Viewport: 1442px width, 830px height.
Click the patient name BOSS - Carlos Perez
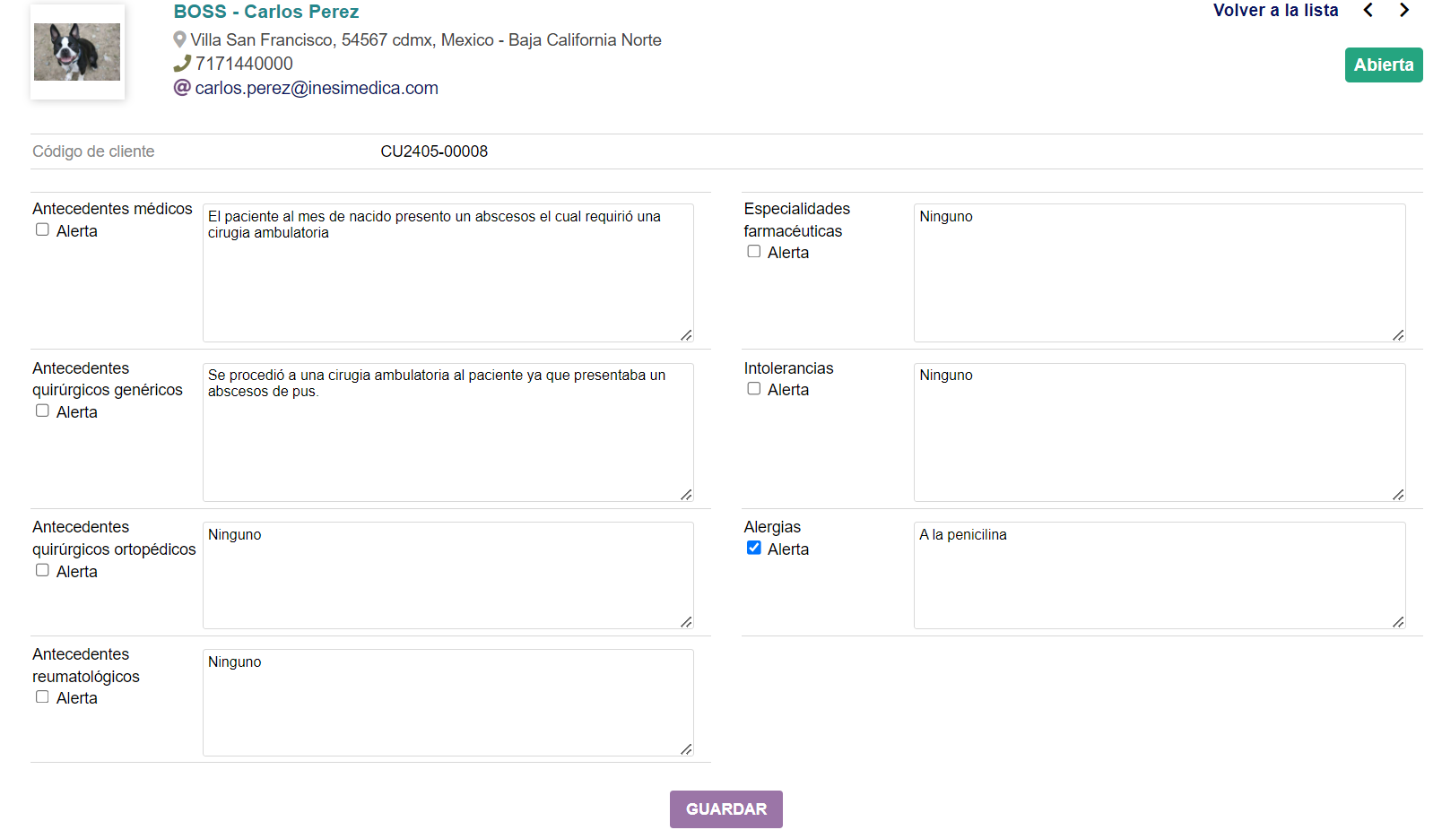point(265,12)
